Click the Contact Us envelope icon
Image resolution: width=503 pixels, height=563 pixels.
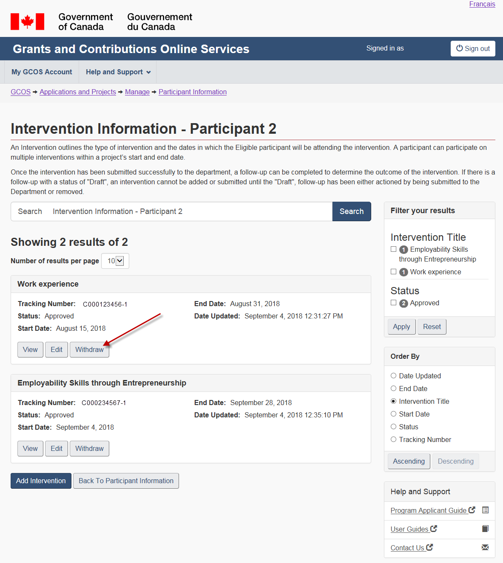(x=485, y=547)
